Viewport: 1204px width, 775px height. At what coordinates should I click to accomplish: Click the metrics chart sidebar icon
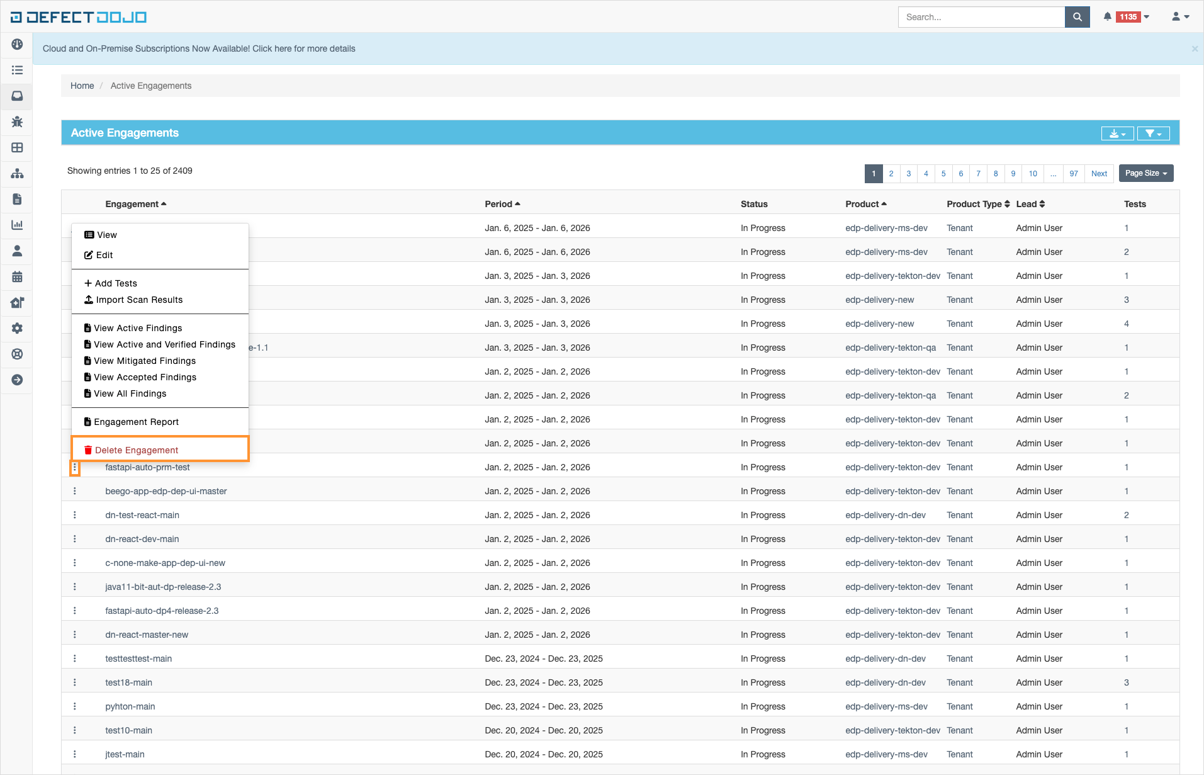tap(17, 225)
